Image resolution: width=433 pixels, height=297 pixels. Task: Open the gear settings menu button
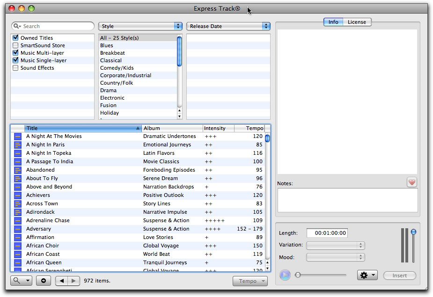point(367,275)
